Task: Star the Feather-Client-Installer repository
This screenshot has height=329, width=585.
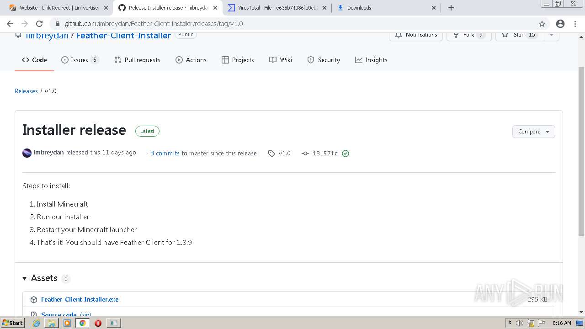Action: point(520,35)
